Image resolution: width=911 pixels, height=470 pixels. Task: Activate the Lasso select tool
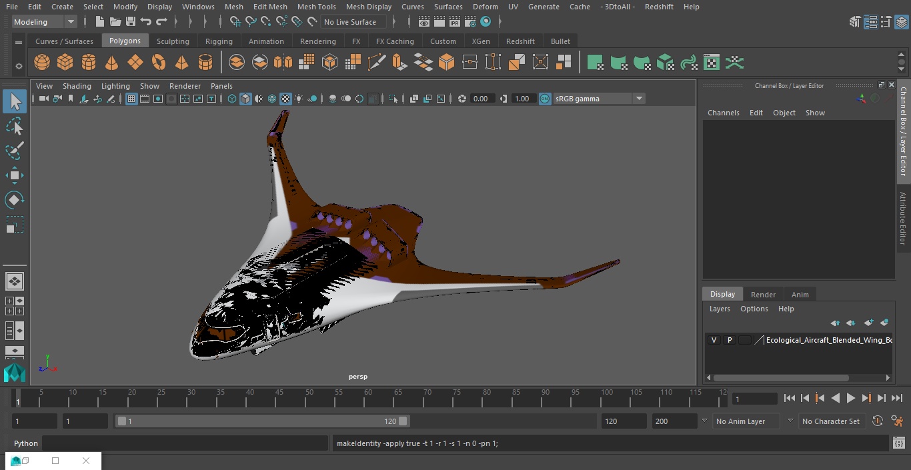pyautogui.click(x=14, y=127)
